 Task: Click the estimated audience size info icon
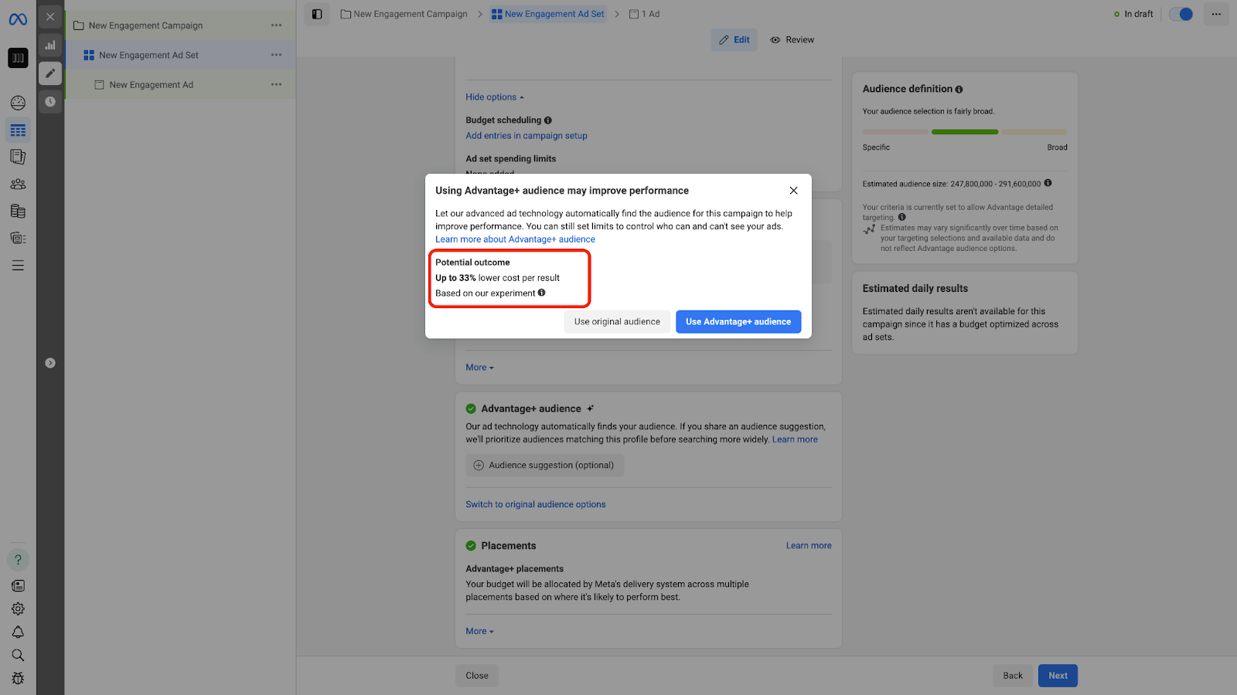[1048, 183]
